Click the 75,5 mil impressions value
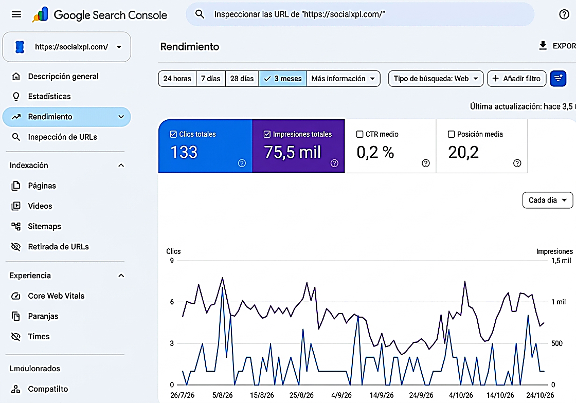The width and height of the screenshot is (576, 403). coord(293,152)
